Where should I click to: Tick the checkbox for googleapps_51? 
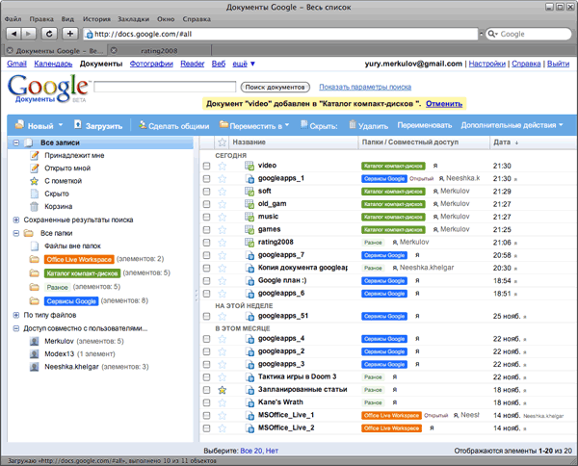pyautogui.click(x=206, y=316)
